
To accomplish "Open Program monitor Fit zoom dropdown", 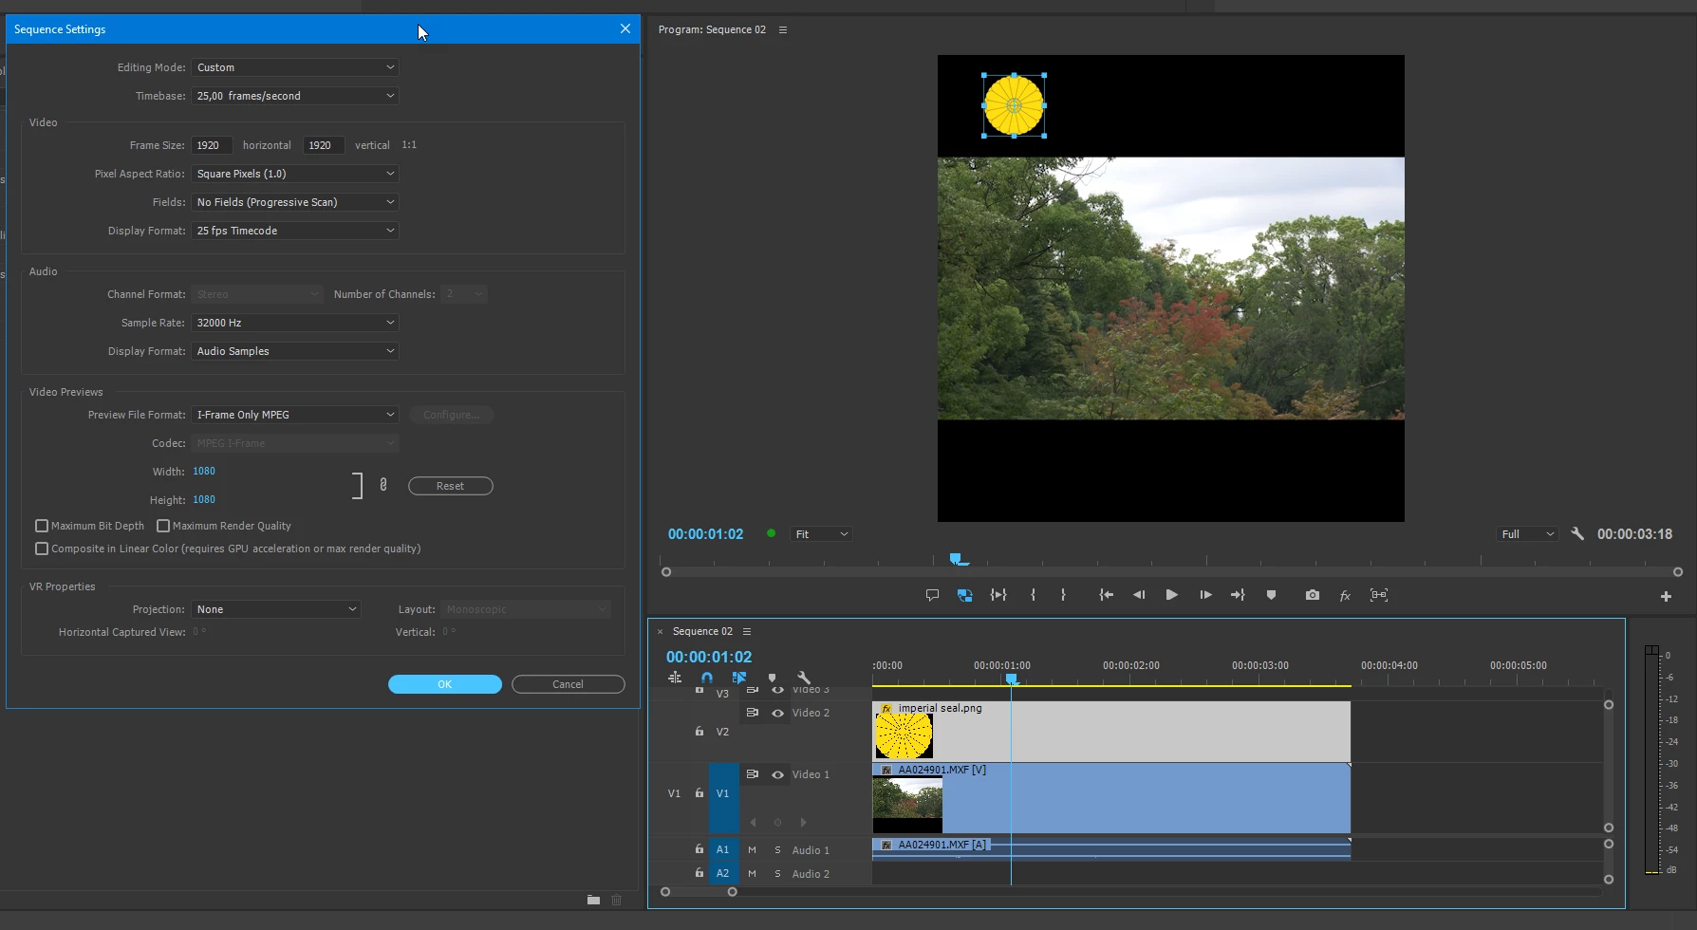I will point(821,534).
